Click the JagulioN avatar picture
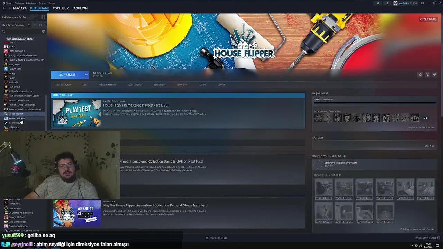This screenshot has height=249, width=443. [396, 3]
